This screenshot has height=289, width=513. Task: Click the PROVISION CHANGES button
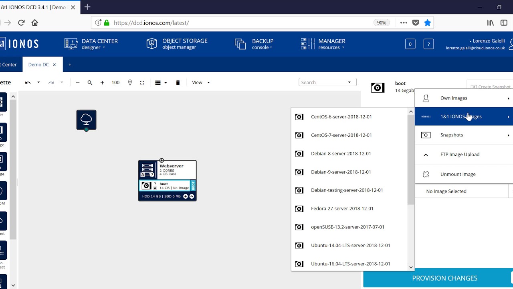point(438,278)
